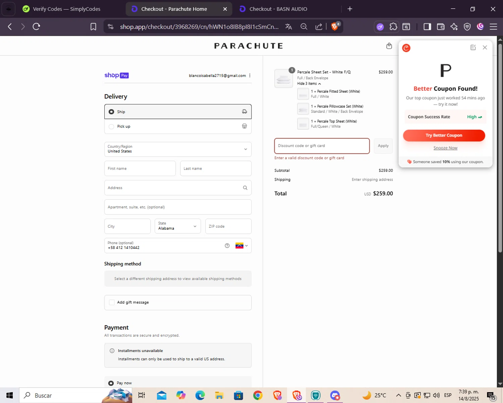503x403 pixels.
Task: Open the zoom magnifier icon in address bar
Action: [x=304, y=27]
